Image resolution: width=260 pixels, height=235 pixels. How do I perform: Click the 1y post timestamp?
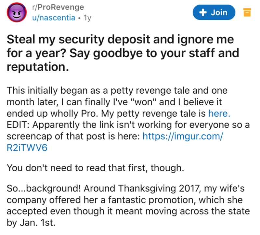click(87, 18)
